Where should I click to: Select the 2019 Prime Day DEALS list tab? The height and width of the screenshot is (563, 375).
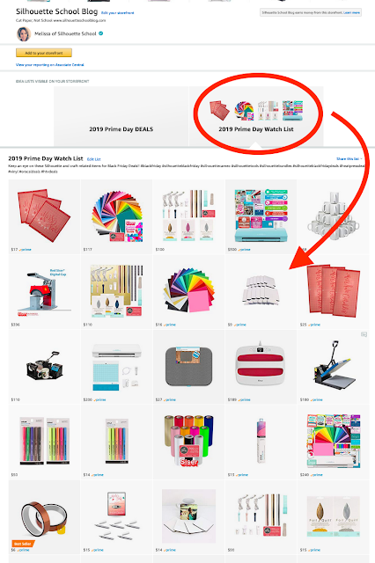tap(121, 116)
